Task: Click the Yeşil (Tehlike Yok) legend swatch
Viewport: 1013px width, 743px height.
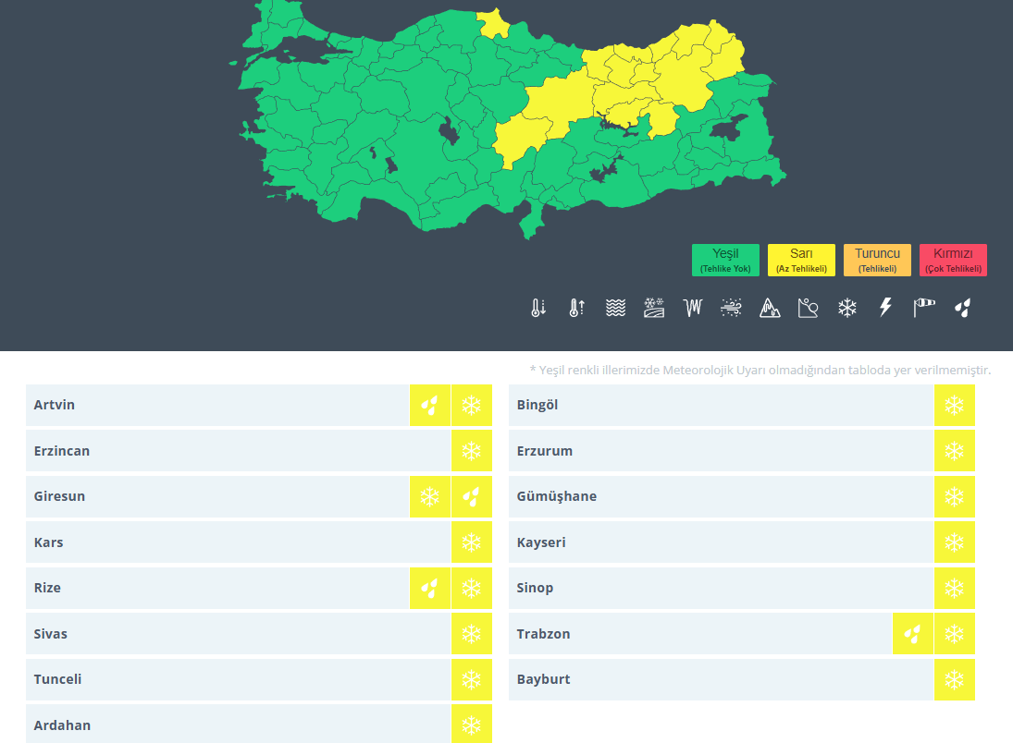Action: (x=725, y=260)
